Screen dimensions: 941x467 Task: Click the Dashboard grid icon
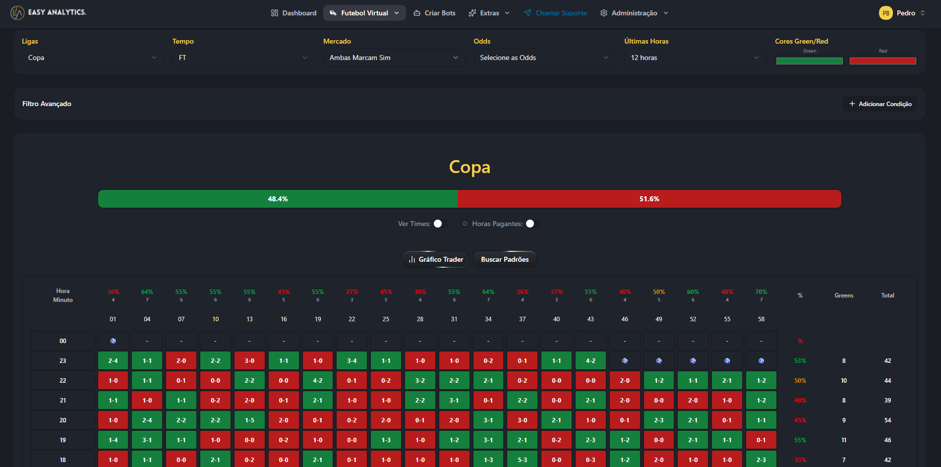[x=275, y=13]
